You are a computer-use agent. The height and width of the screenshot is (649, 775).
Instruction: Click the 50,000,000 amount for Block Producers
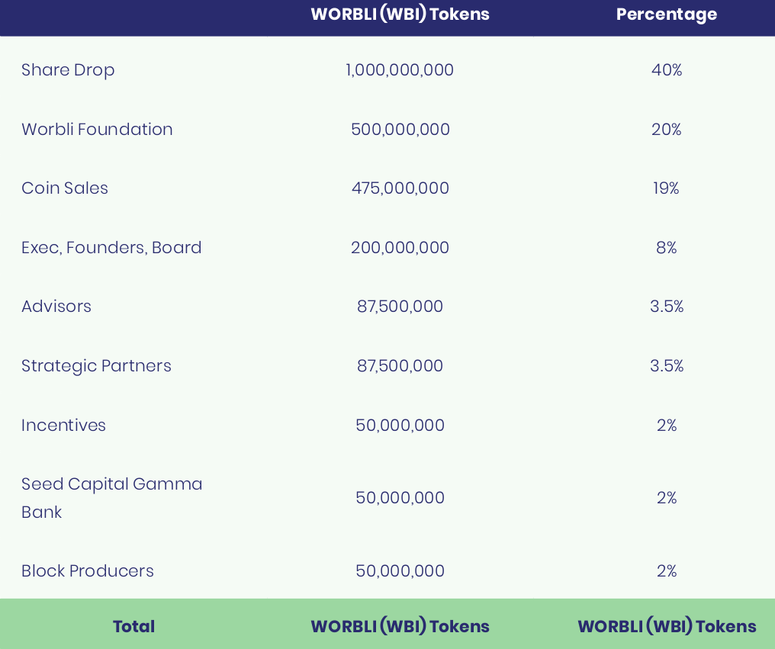point(400,571)
